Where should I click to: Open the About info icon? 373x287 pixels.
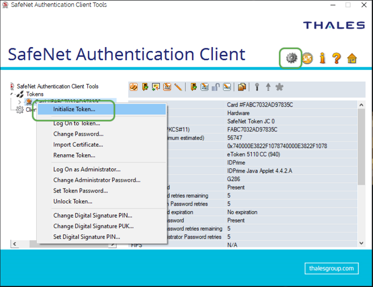(x=322, y=58)
